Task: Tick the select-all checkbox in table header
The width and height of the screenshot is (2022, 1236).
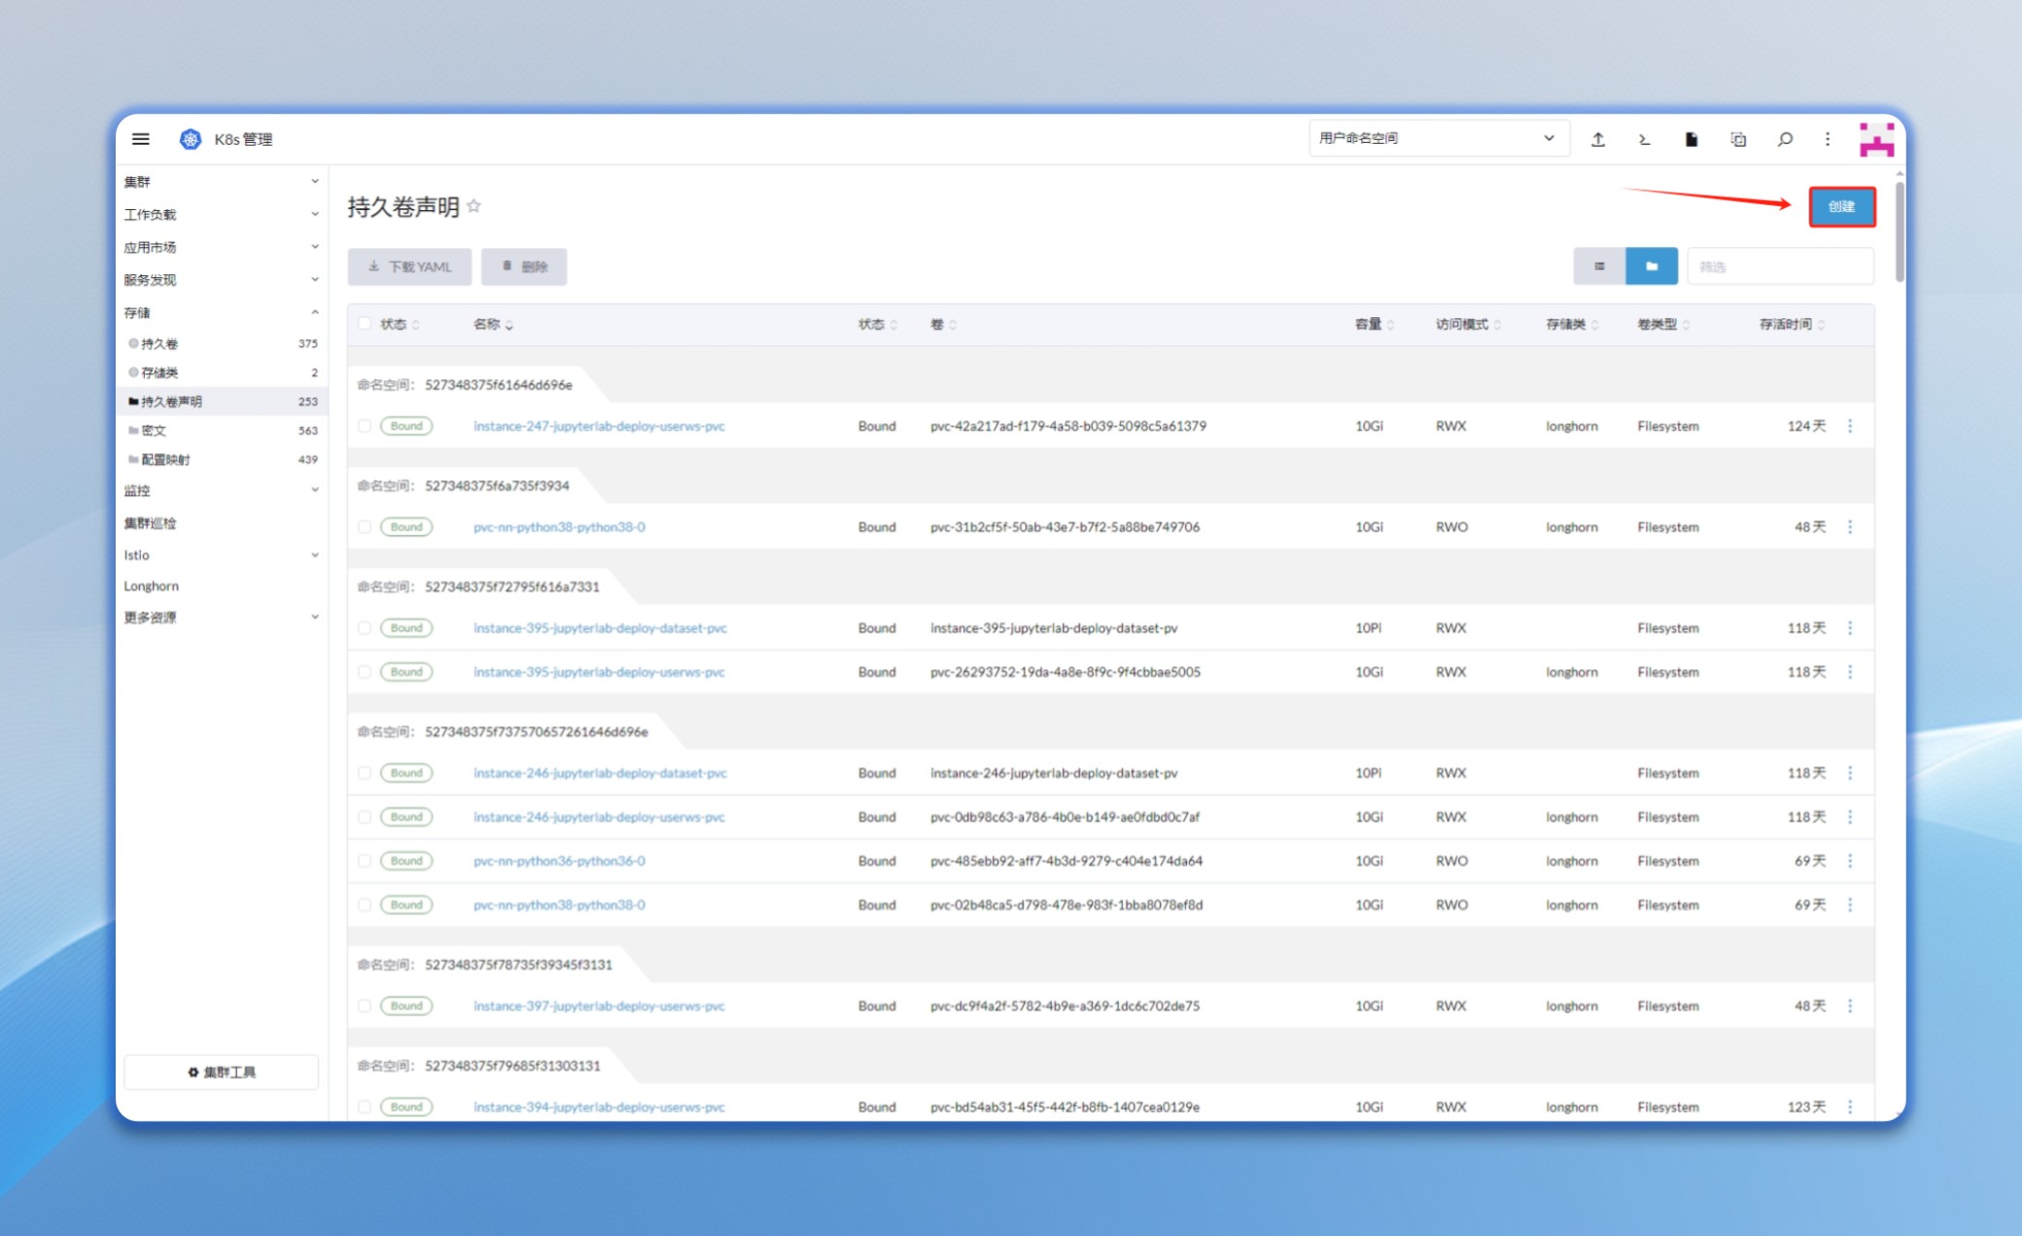Action: click(365, 324)
